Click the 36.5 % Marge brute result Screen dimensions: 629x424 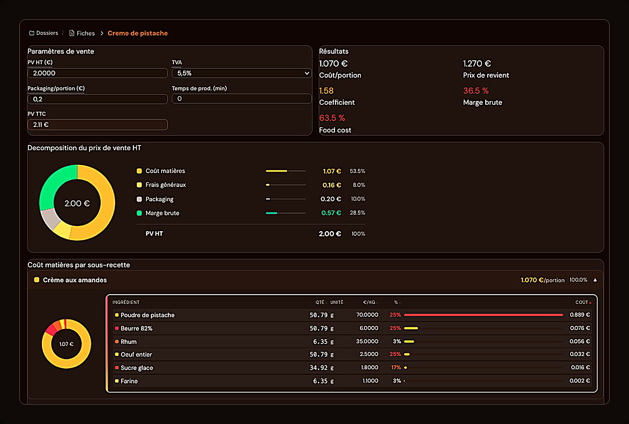(476, 91)
